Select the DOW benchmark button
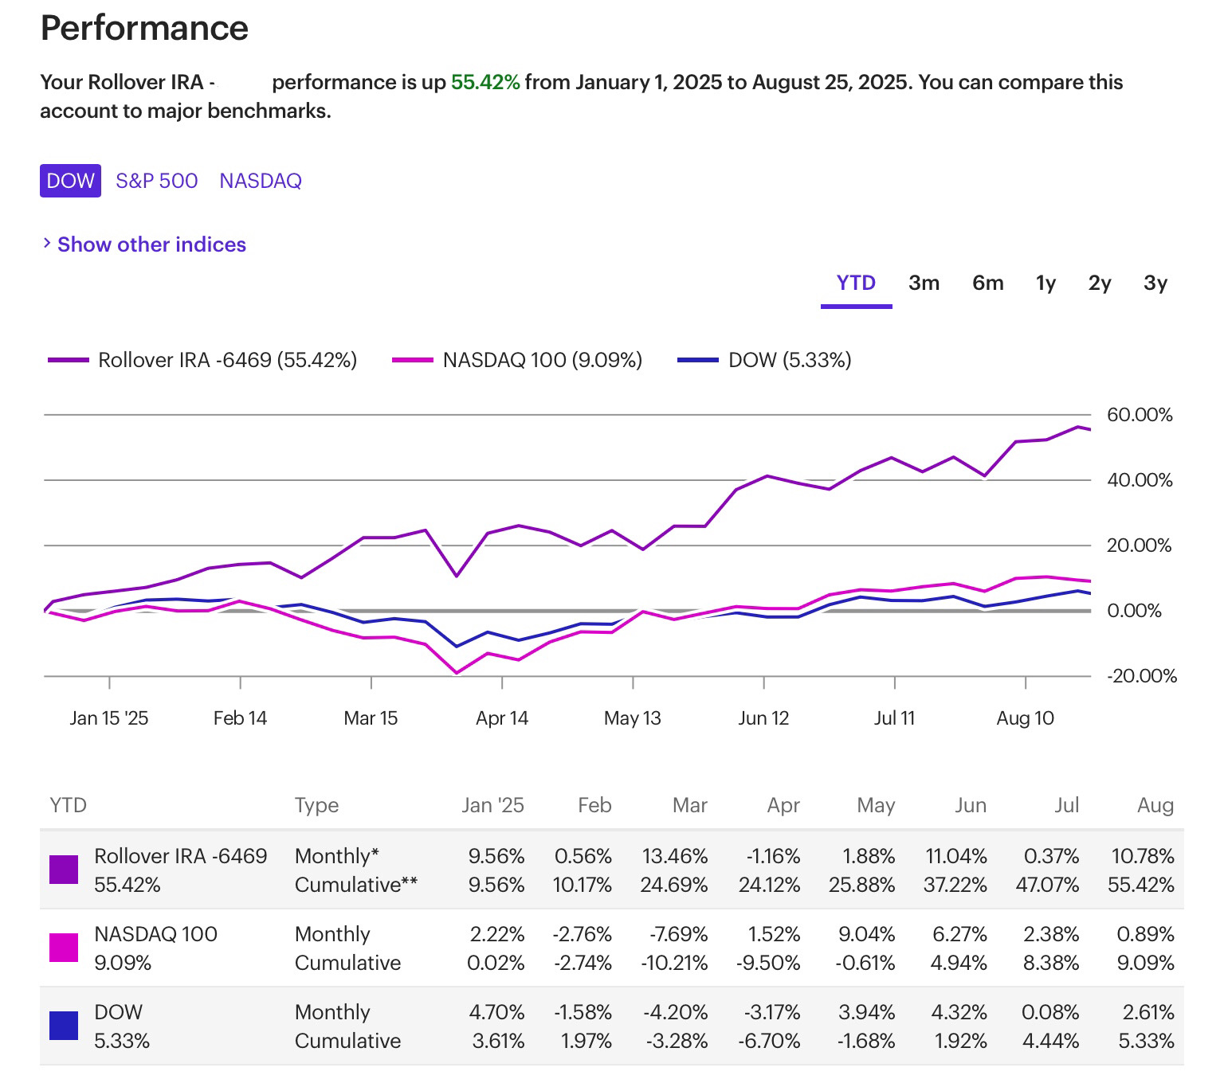The width and height of the screenshot is (1224, 1087). (x=70, y=181)
